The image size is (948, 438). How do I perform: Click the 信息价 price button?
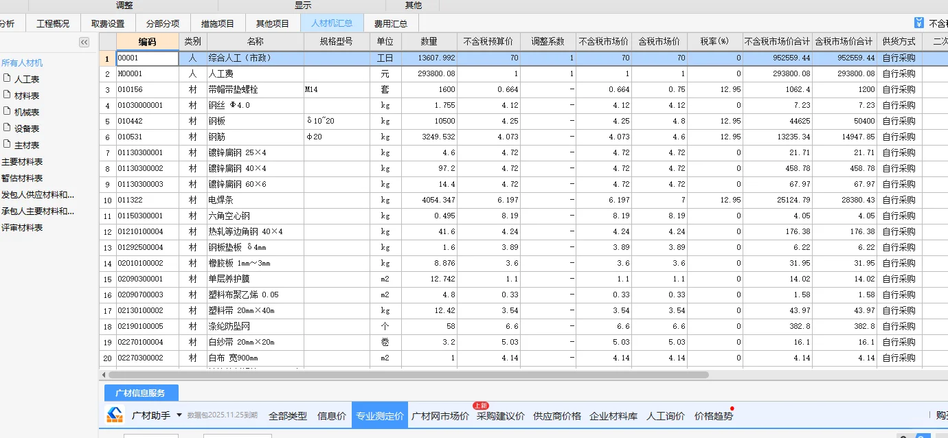pyautogui.click(x=332, y=415)
